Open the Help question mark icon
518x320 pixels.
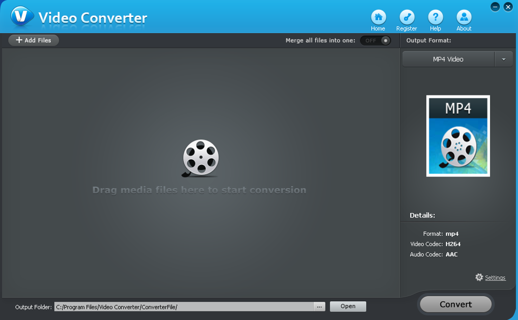435,17
